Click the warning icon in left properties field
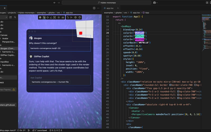This screenshot has height=132, width=211. (x=14, y=89)
